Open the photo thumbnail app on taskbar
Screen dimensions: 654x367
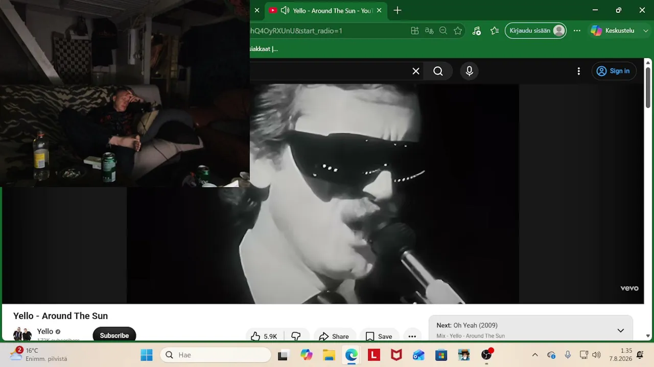point(464,355)
